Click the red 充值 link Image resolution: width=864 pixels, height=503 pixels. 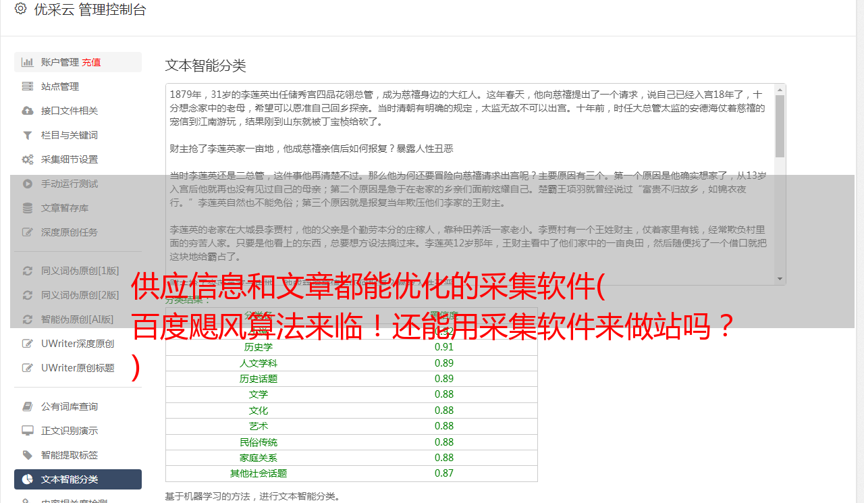click(x=92, y=62)
